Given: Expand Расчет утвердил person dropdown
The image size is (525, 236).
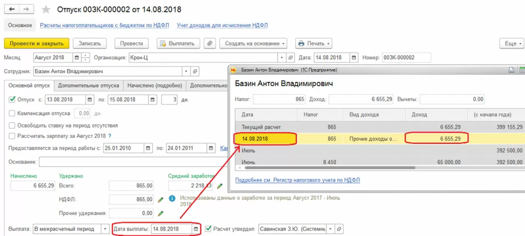Looking at the screenshot, I should tap(330, 229).
